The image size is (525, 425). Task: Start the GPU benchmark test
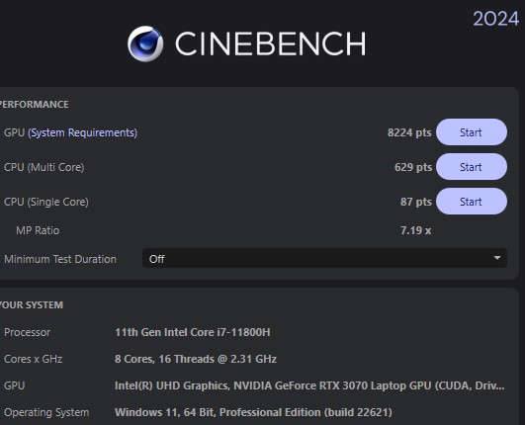click(x=471, y=132)
